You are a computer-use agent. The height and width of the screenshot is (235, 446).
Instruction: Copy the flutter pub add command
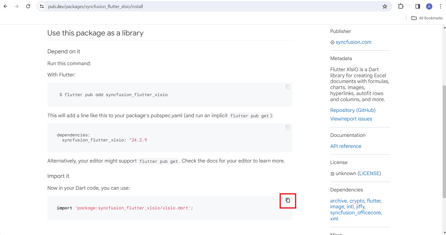pyautogui.click(x=288, y=87)
